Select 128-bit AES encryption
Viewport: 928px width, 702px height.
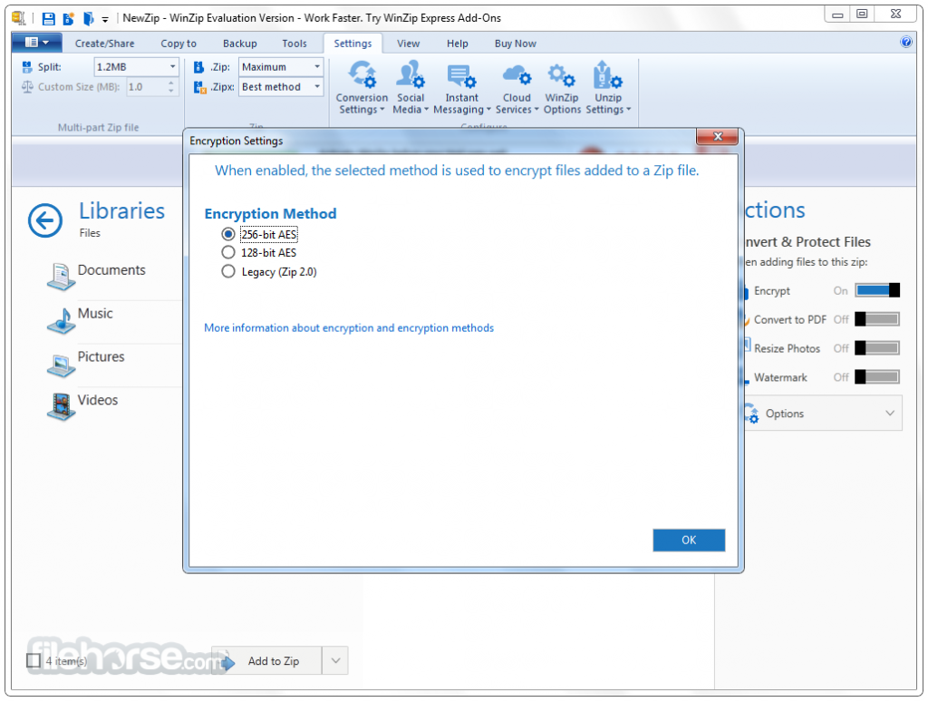227,252
